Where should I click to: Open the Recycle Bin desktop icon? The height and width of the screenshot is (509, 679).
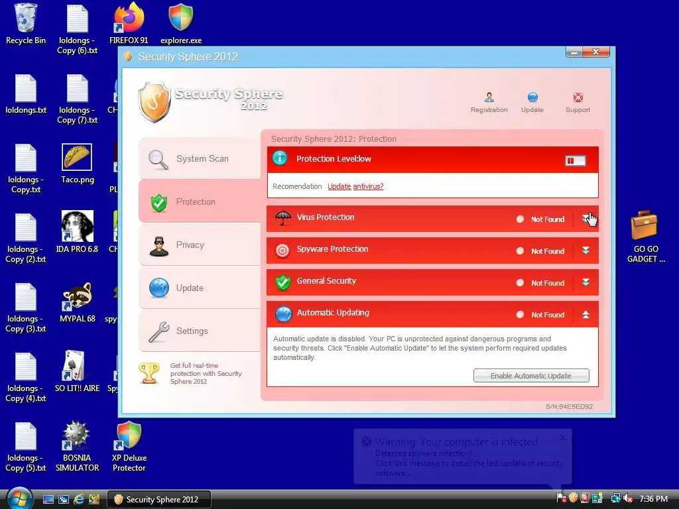[x=26, y=24]
